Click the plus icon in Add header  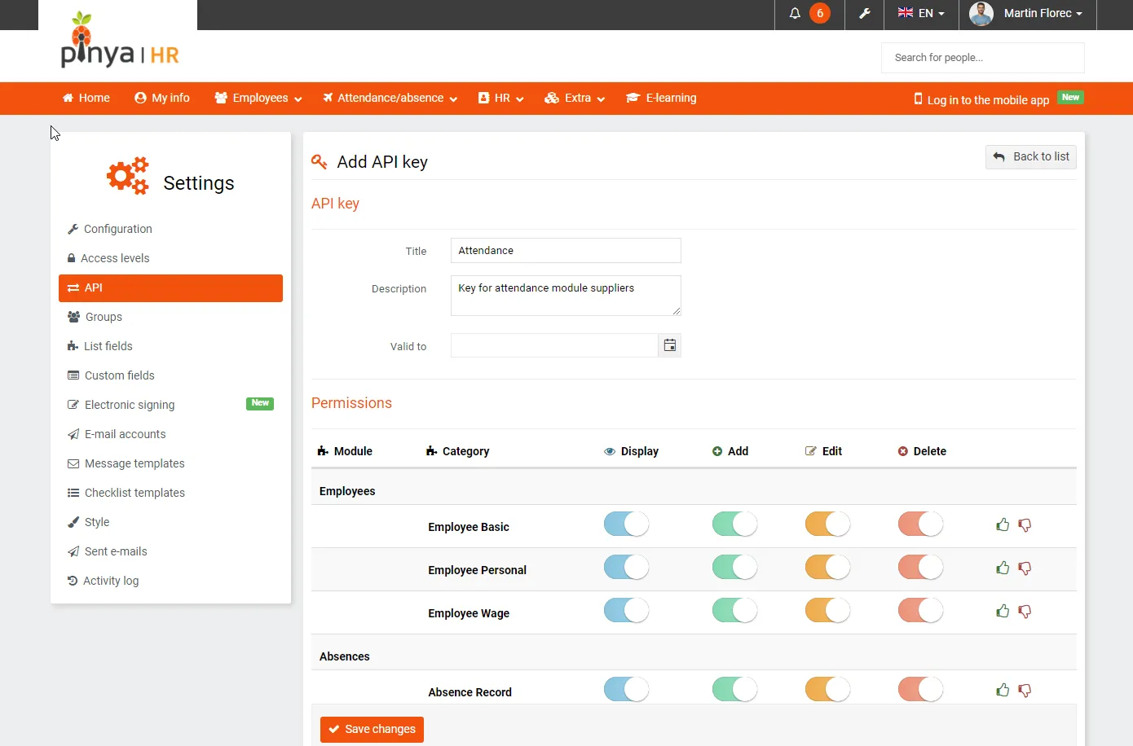pos(717,451)
